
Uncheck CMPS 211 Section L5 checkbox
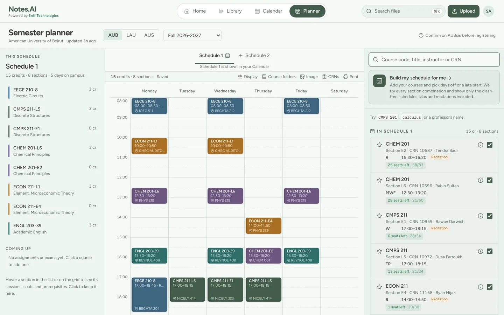click(x=490, y=251)
